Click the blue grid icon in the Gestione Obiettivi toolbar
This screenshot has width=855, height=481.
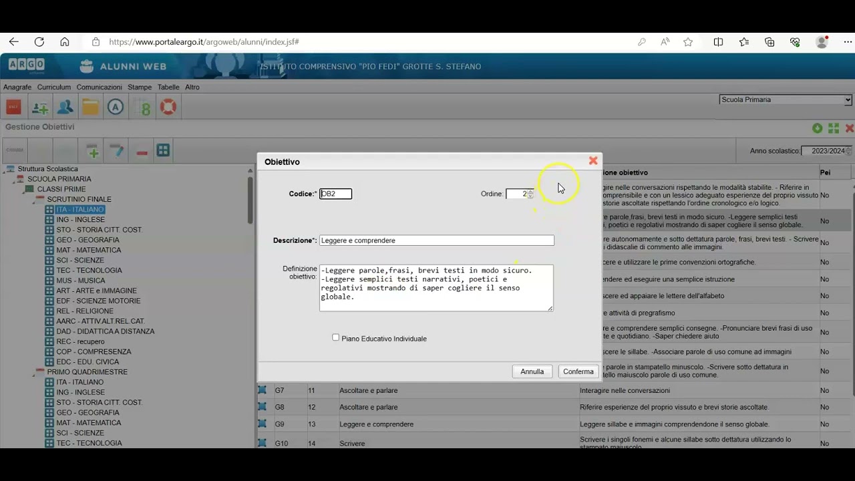coord(163,150)
